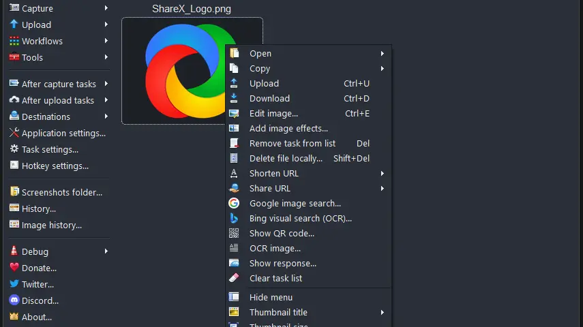
Task: Click the Task settings gear icon
Action: pos(14,149)
